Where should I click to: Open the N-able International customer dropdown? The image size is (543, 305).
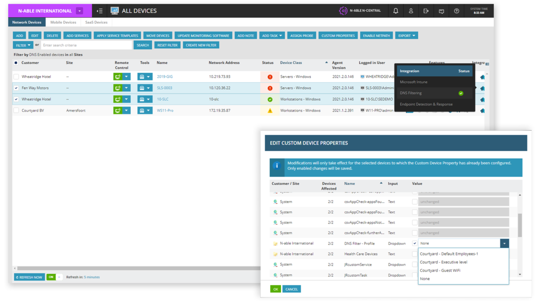point(80,11)
